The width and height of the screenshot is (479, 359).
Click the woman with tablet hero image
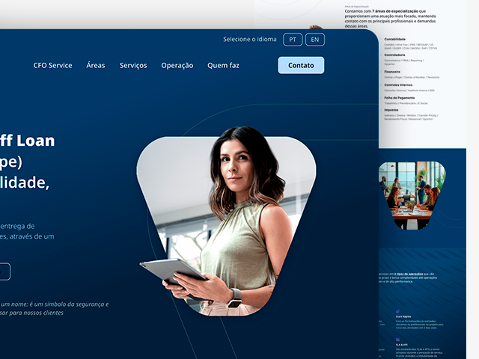[226, 224]
